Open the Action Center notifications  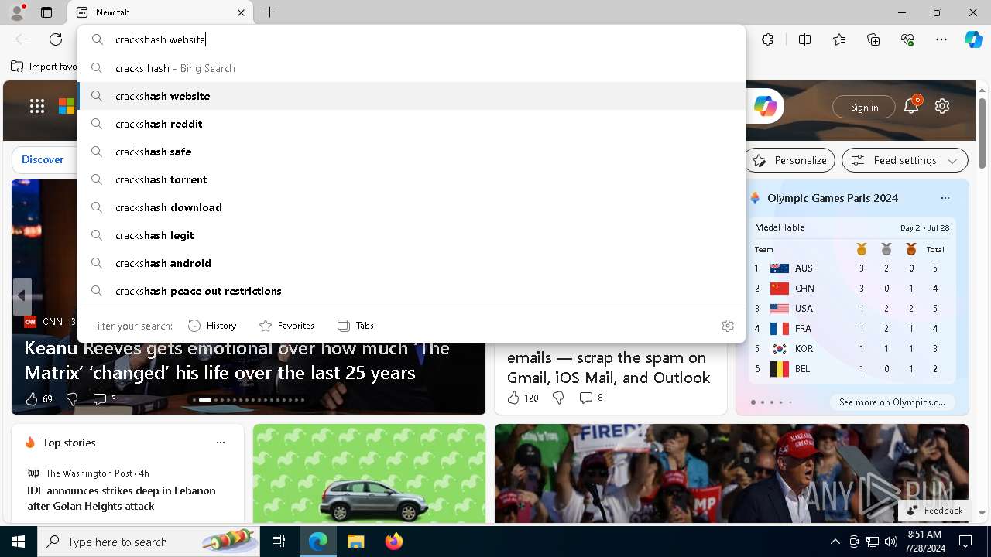point(965,542)
